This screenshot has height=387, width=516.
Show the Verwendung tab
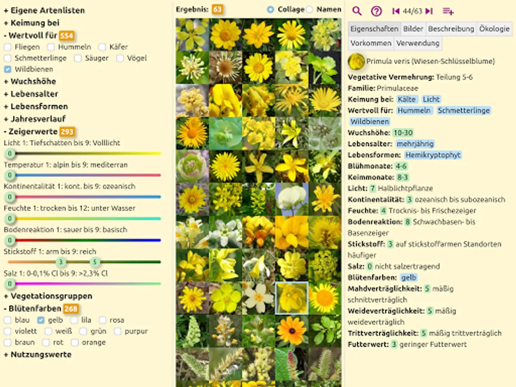[418, 43]
